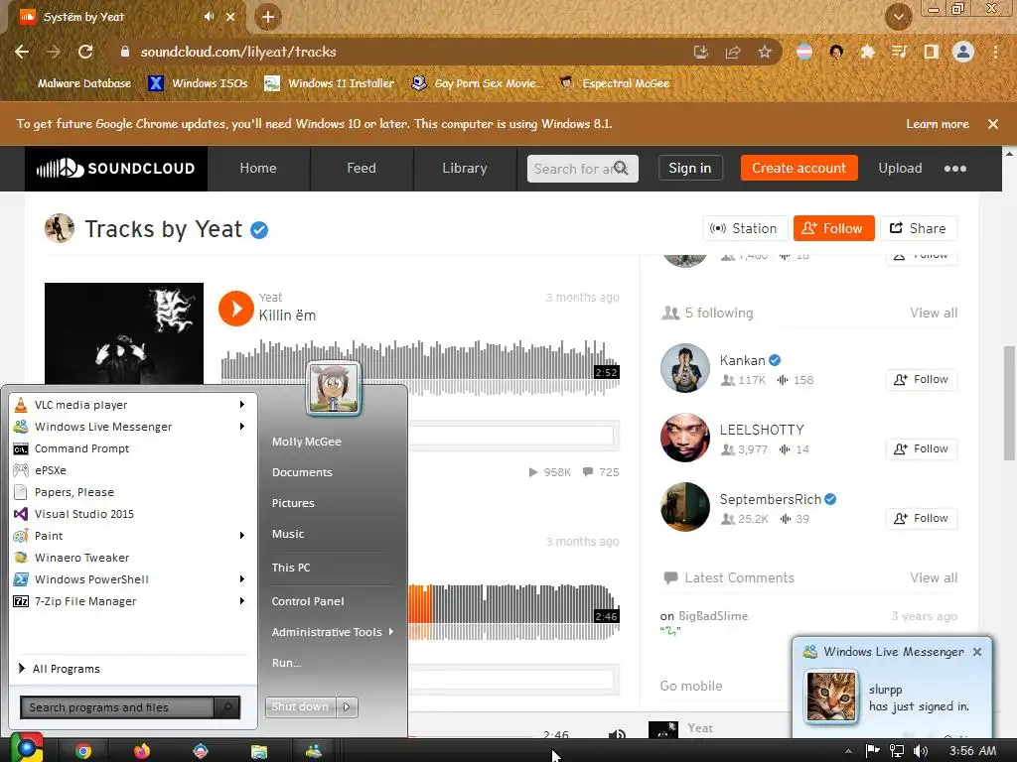Launch ePSXe from Start menu
The width and height of the screenshot is (1017, 762).
[x=130, y=470]
